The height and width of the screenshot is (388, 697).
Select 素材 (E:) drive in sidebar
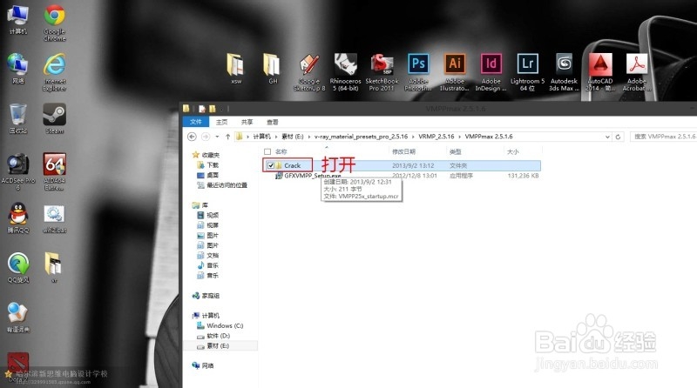(x=213, y=346)
